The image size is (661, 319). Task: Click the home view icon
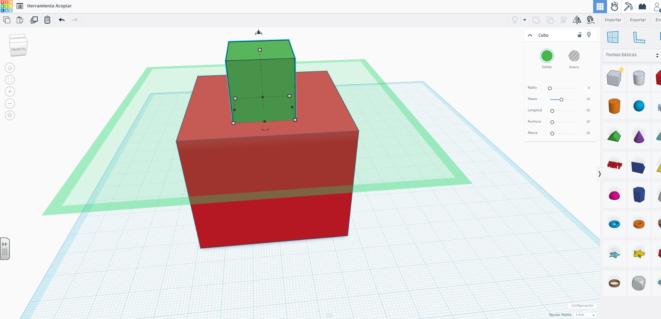click(x=10, y=68)
